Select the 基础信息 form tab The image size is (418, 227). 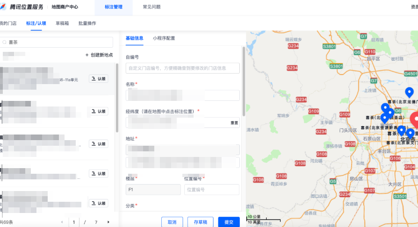click(x=134, y=38)
